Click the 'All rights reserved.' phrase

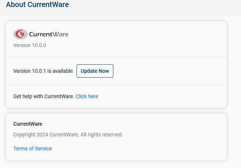click(x=102, y=135)
